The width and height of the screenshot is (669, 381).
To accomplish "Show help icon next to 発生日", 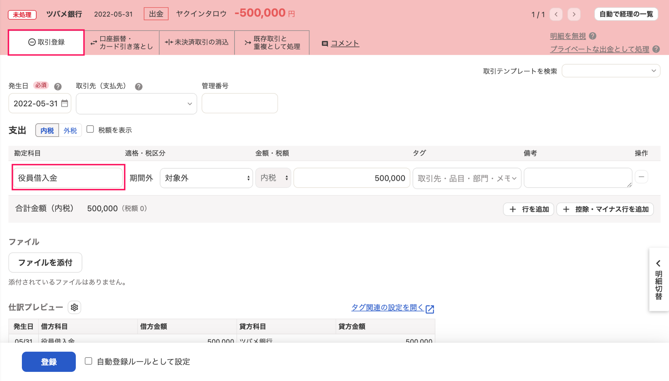I will [x=58, y=86].
